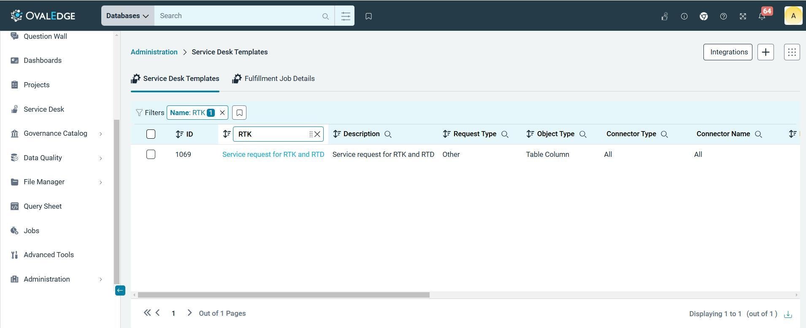Expand Data Quality submenu
This screenshot has width=806, height=328.
(x=100, y=158)
